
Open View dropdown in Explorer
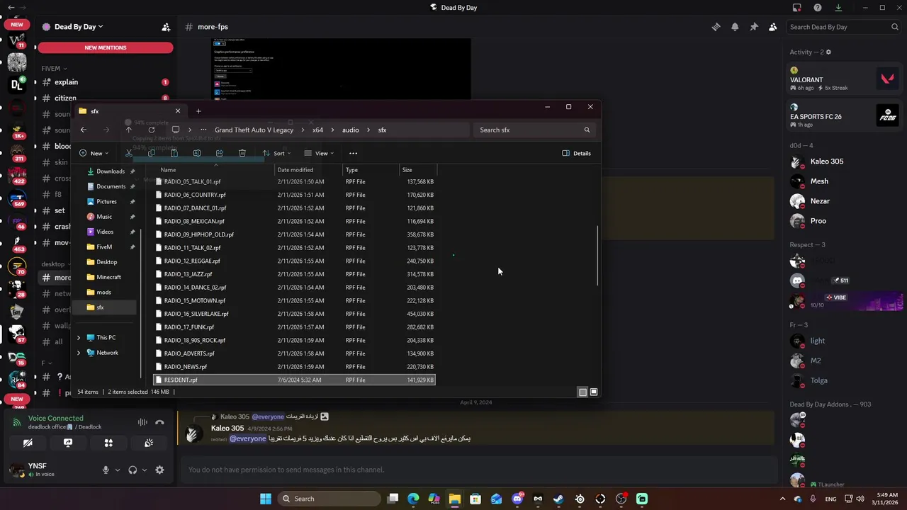[x=319, y=153]
